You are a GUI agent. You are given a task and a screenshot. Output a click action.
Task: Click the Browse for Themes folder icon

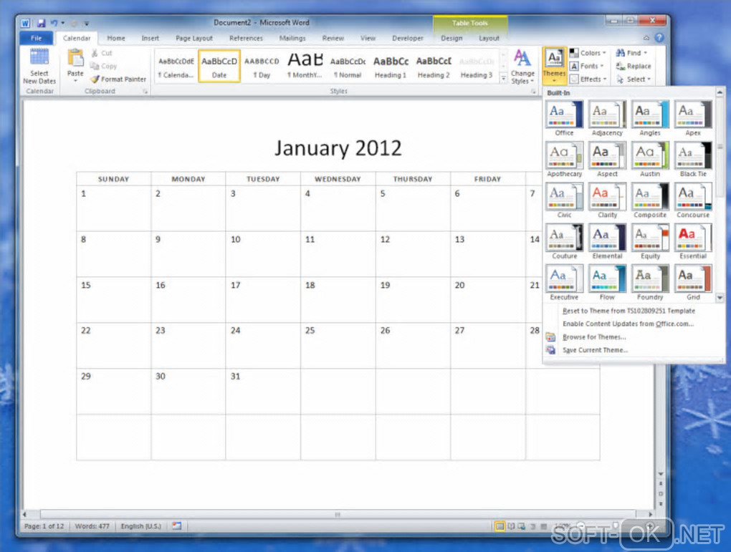click(550, 336)
